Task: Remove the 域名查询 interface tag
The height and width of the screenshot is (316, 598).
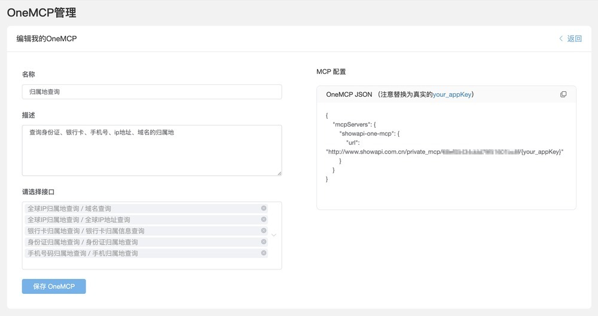Action: (264, 208)
